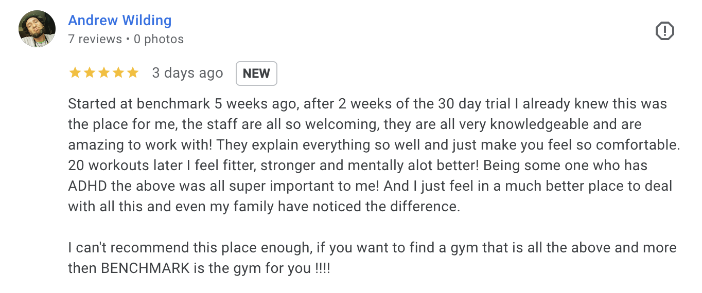Click the "0 photos" count text
The image size is (702, 293).
(159, 39)
